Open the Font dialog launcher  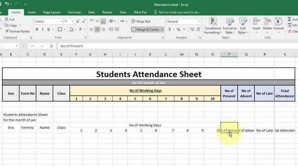click(x=85, y=38)
